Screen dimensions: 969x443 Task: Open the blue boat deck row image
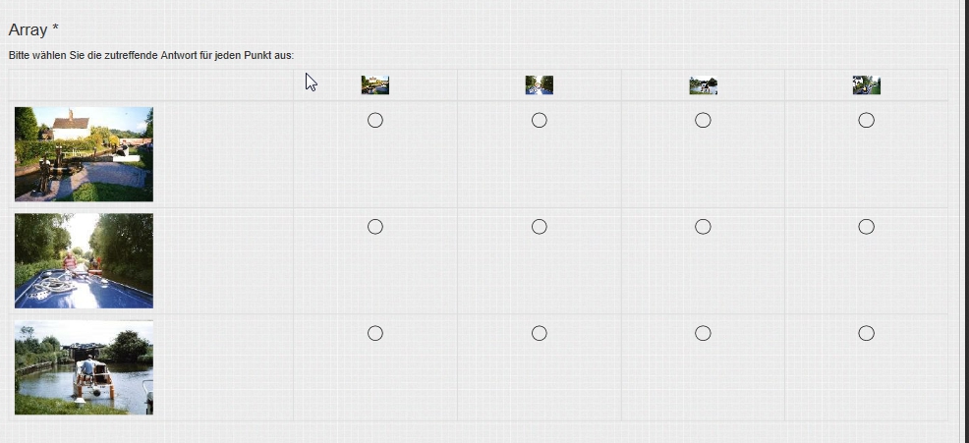84,260
